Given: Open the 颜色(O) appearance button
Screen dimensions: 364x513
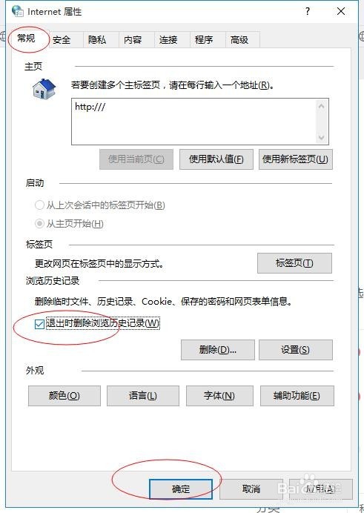Looking at the screenshot, I should (x=64, y=396).
